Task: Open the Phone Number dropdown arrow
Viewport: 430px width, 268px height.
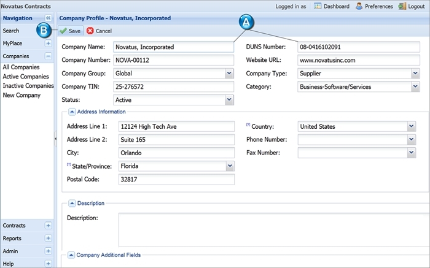Action: [x=411, y=139]
